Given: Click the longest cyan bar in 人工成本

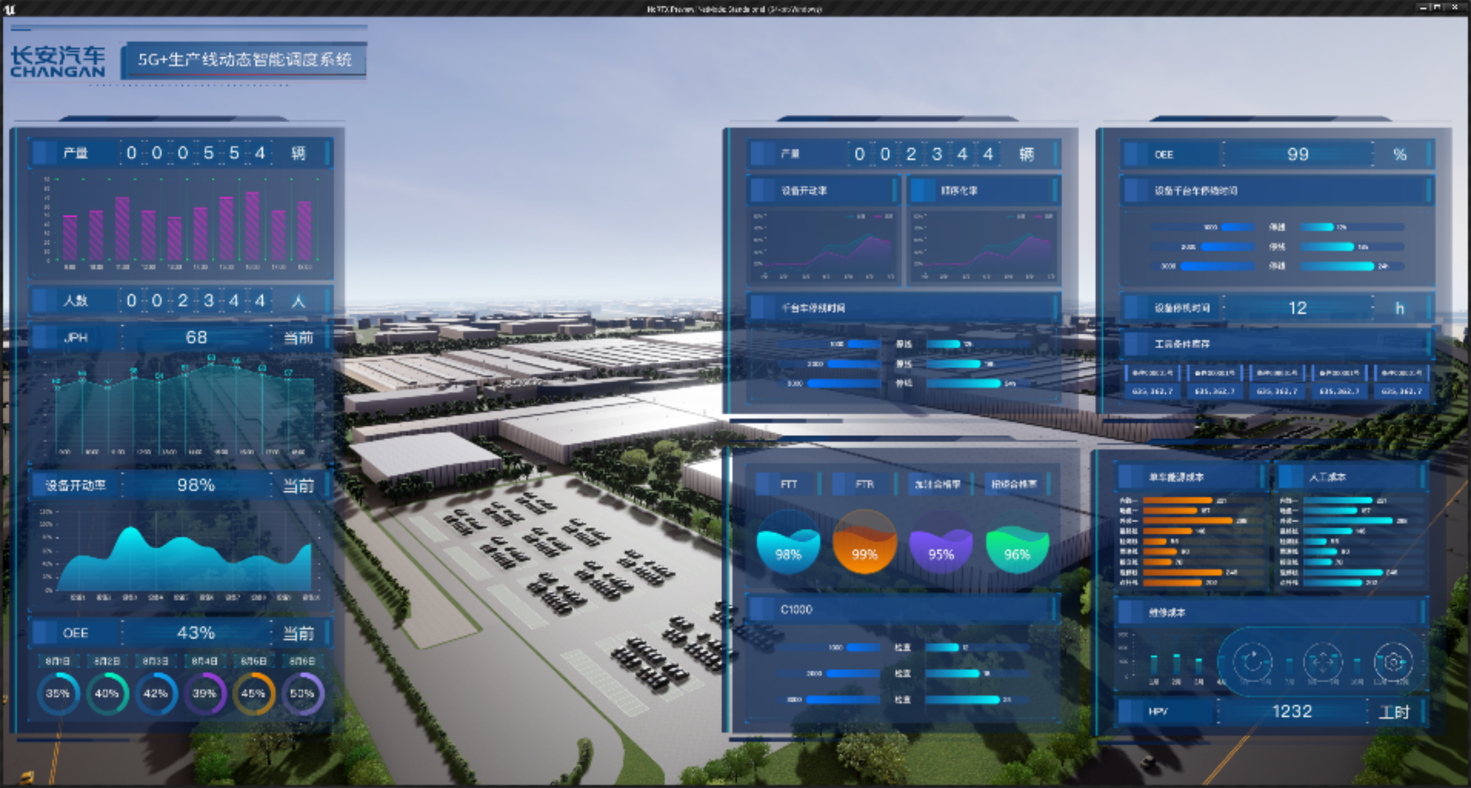Looking at the screenshot, I should click(x=1348, y=521).
